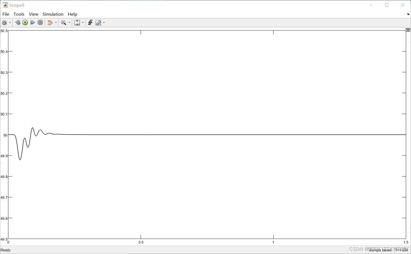Image resolution: width=411 pixels, height=254 pixels.
Task: Minimize the Scope9 window
Action: [x=371, y=5]
